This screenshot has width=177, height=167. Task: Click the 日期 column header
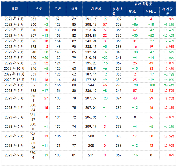coord(15,9)
